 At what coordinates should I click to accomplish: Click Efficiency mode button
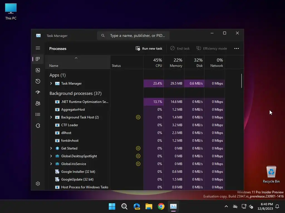(212, 48)
